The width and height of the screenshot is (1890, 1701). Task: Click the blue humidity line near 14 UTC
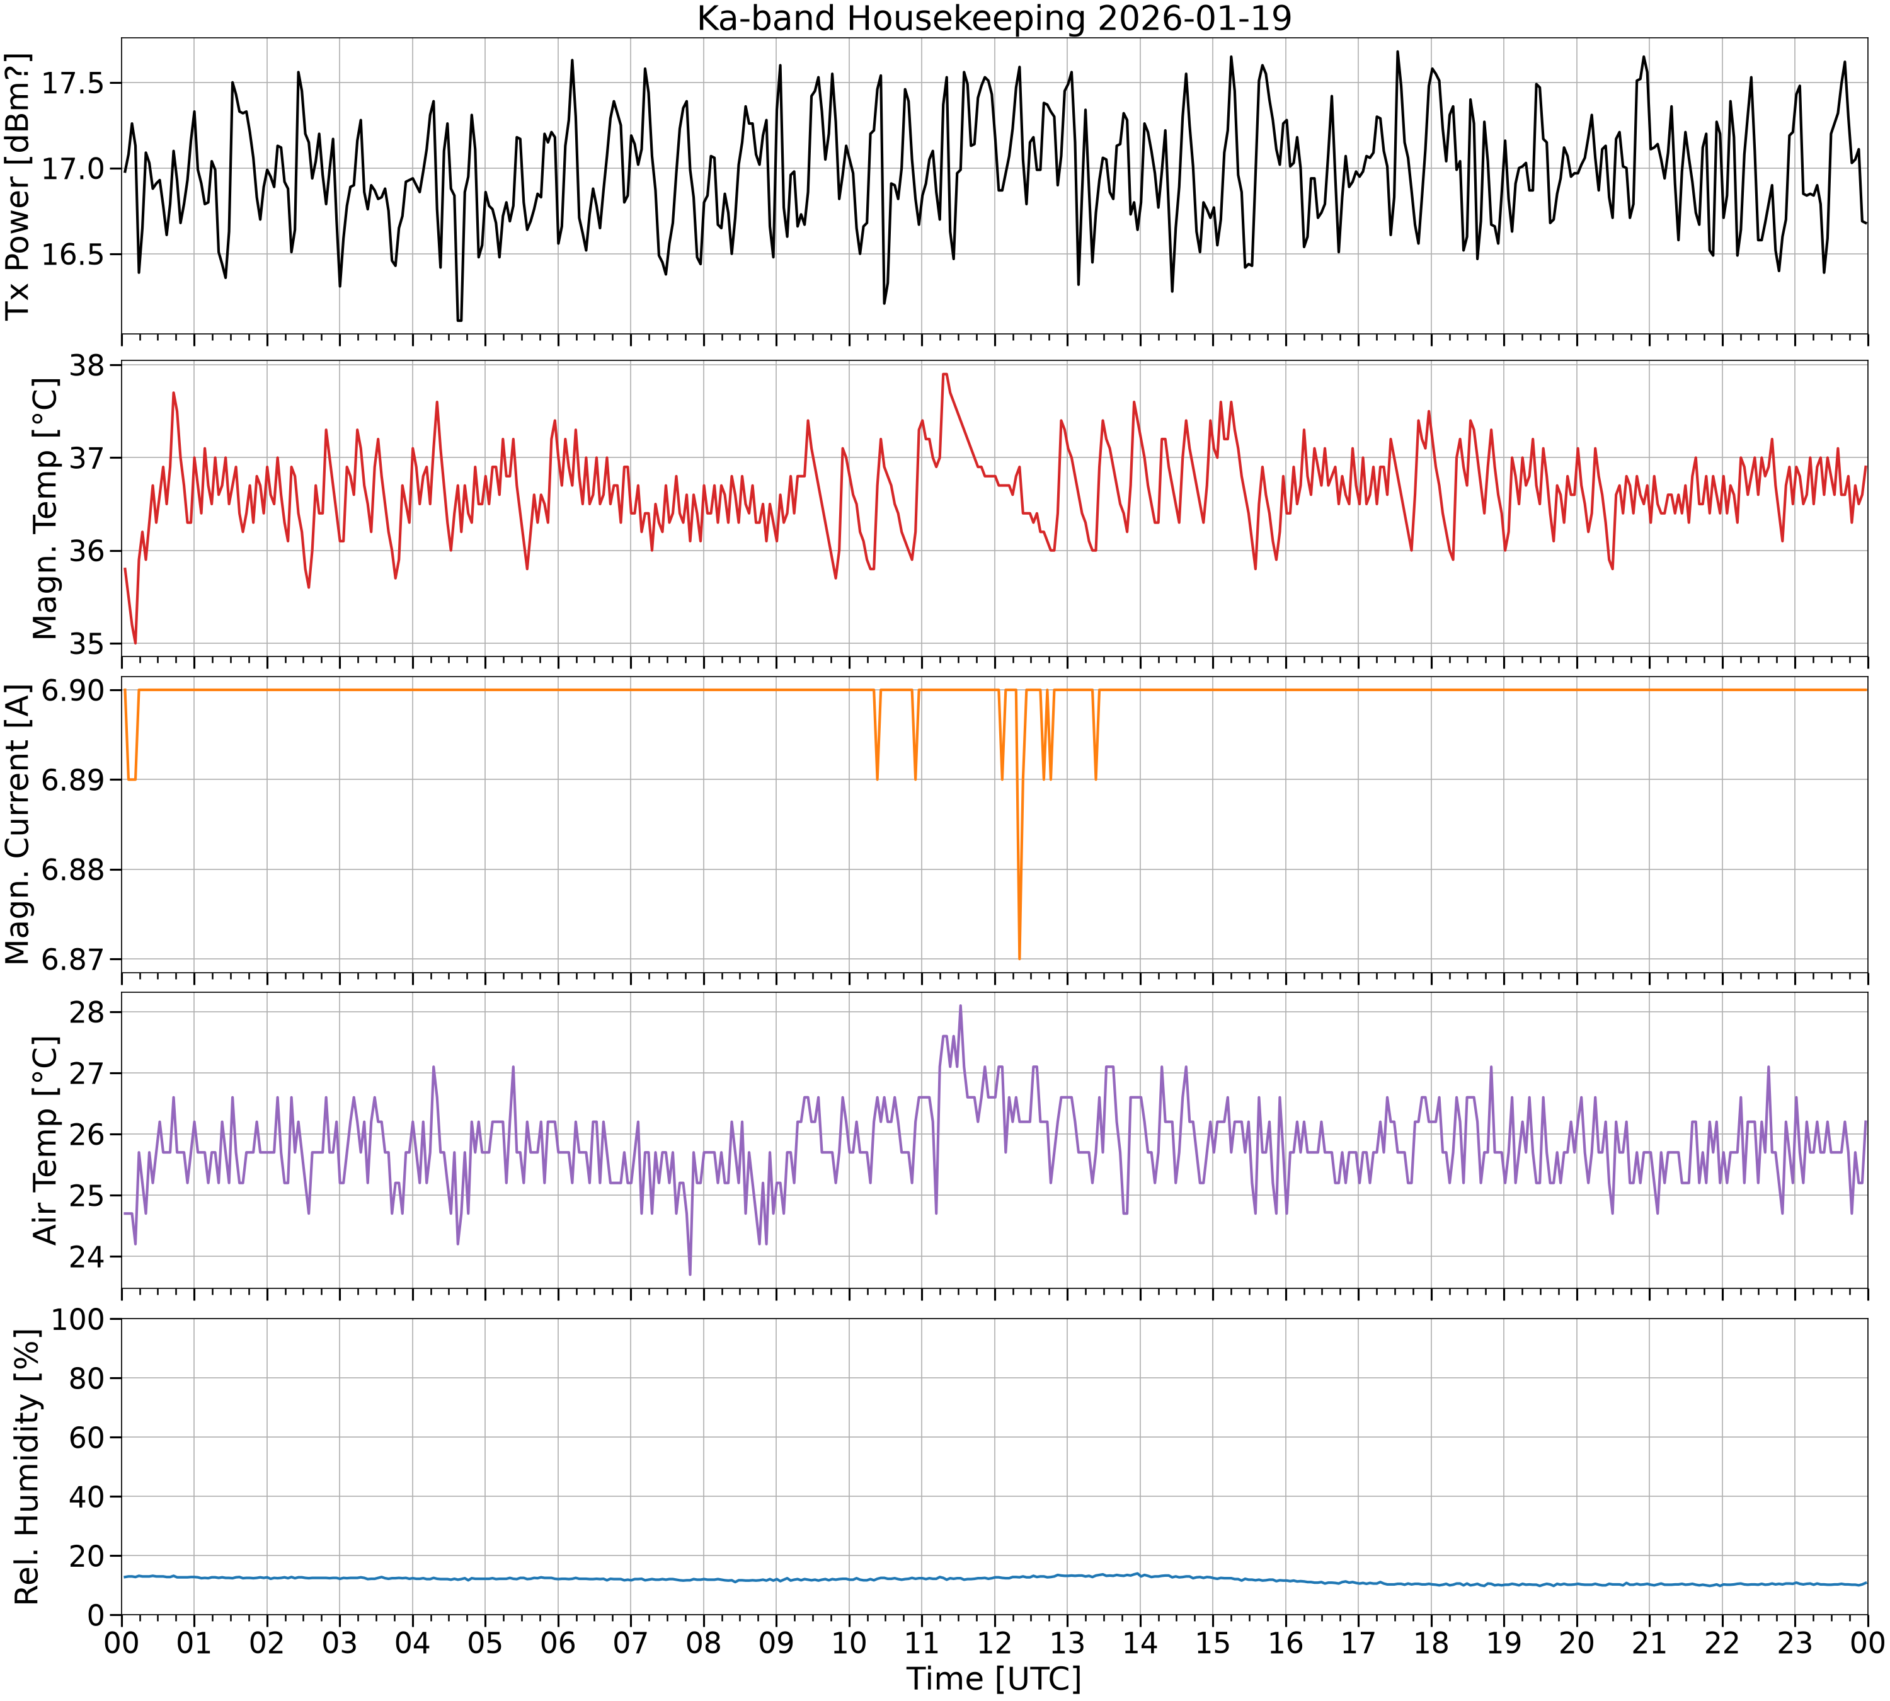coord(1140,1575)
